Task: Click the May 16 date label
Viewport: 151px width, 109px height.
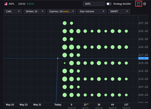Action: pyautogui.click(x=10, y=104)
